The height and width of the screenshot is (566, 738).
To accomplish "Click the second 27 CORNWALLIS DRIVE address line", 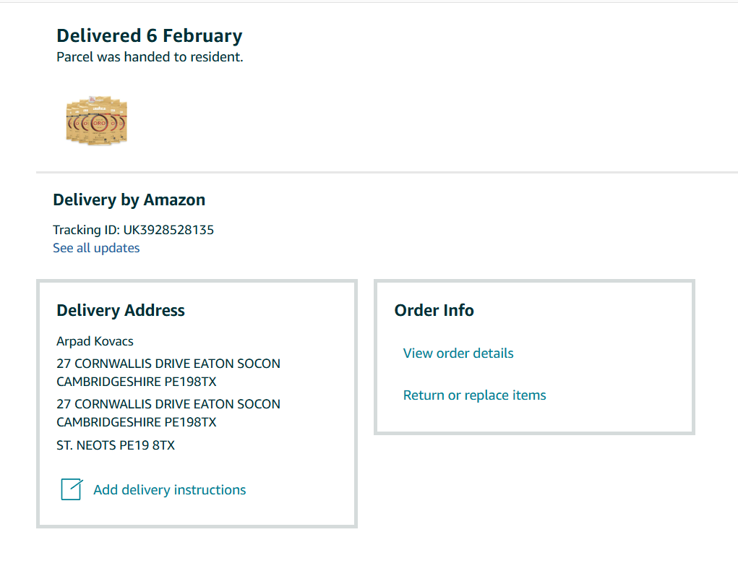I will 168,404.
